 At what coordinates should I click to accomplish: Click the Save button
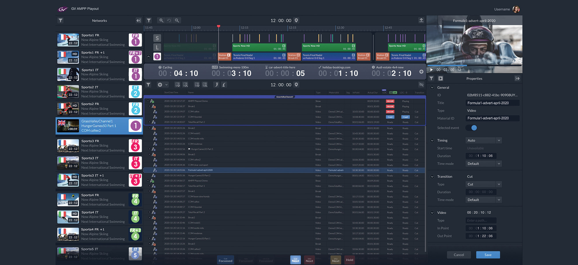(x=488, y=255)
